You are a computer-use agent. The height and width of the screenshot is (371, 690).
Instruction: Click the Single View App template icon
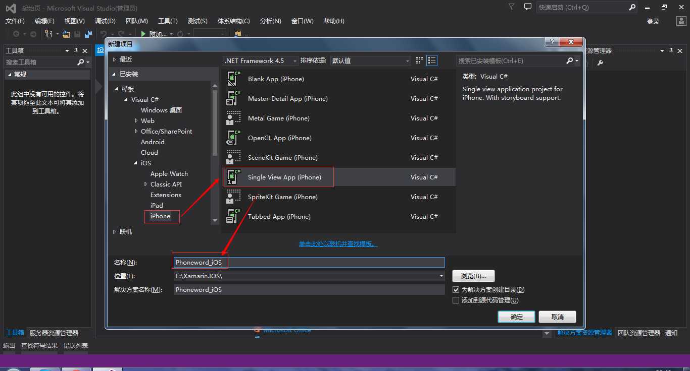[x=234, y=177]
